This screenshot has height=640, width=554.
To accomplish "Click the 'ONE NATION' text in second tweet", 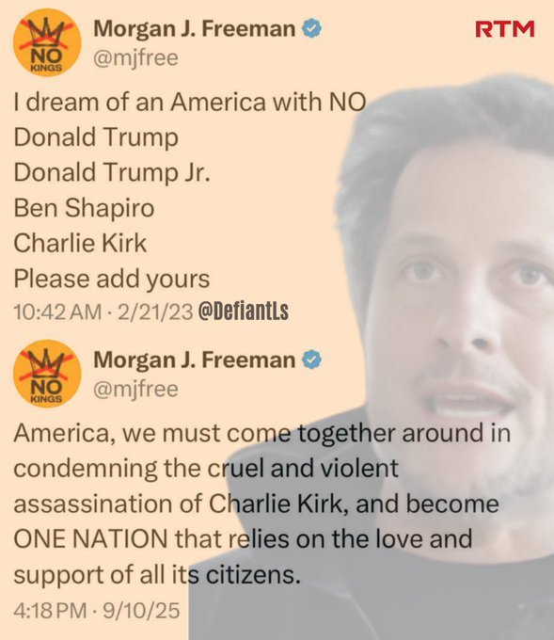I will click(90, 539).
